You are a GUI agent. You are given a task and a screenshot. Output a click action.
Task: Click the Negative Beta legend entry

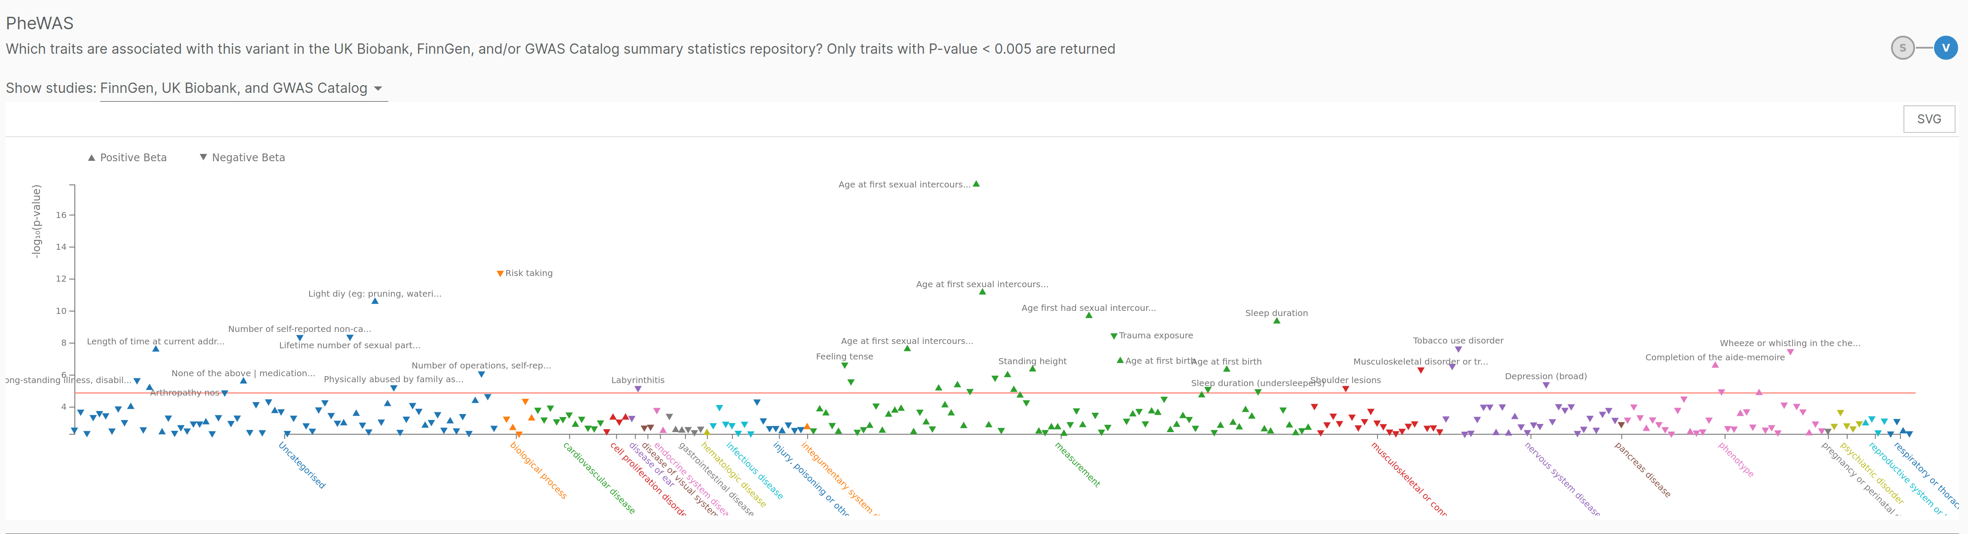[x=242, y=157]
